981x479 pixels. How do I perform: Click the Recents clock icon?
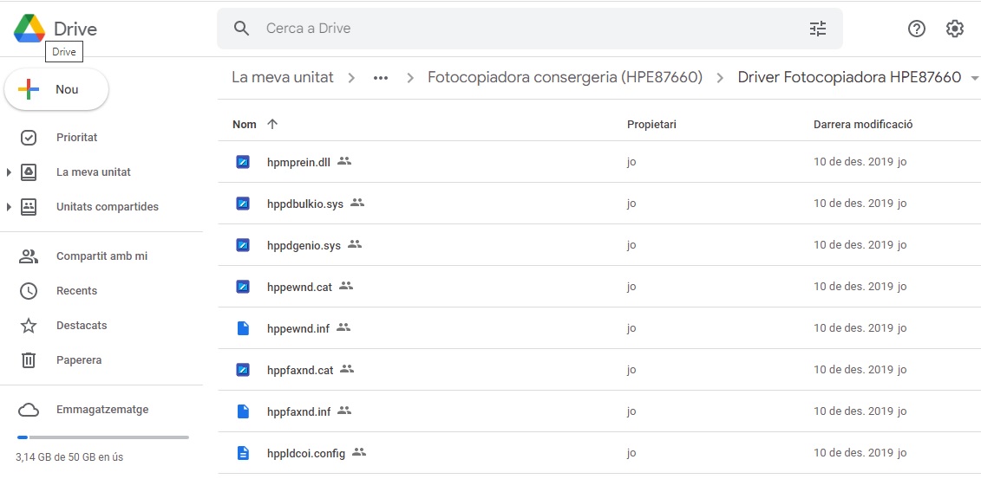[29, 291]
